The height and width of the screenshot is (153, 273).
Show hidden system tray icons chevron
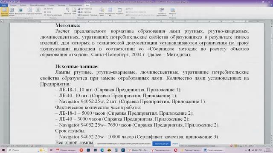tap(246, 150)
